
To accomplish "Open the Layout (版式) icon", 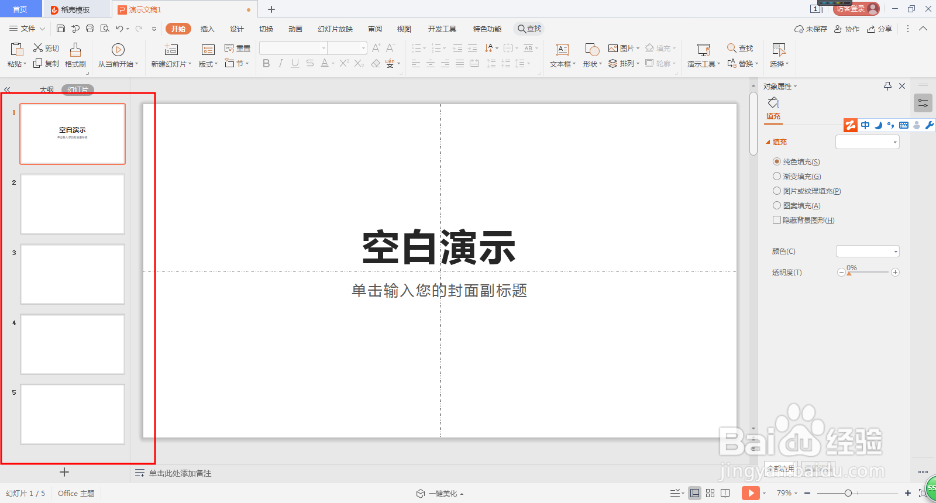I will [208, 50].
